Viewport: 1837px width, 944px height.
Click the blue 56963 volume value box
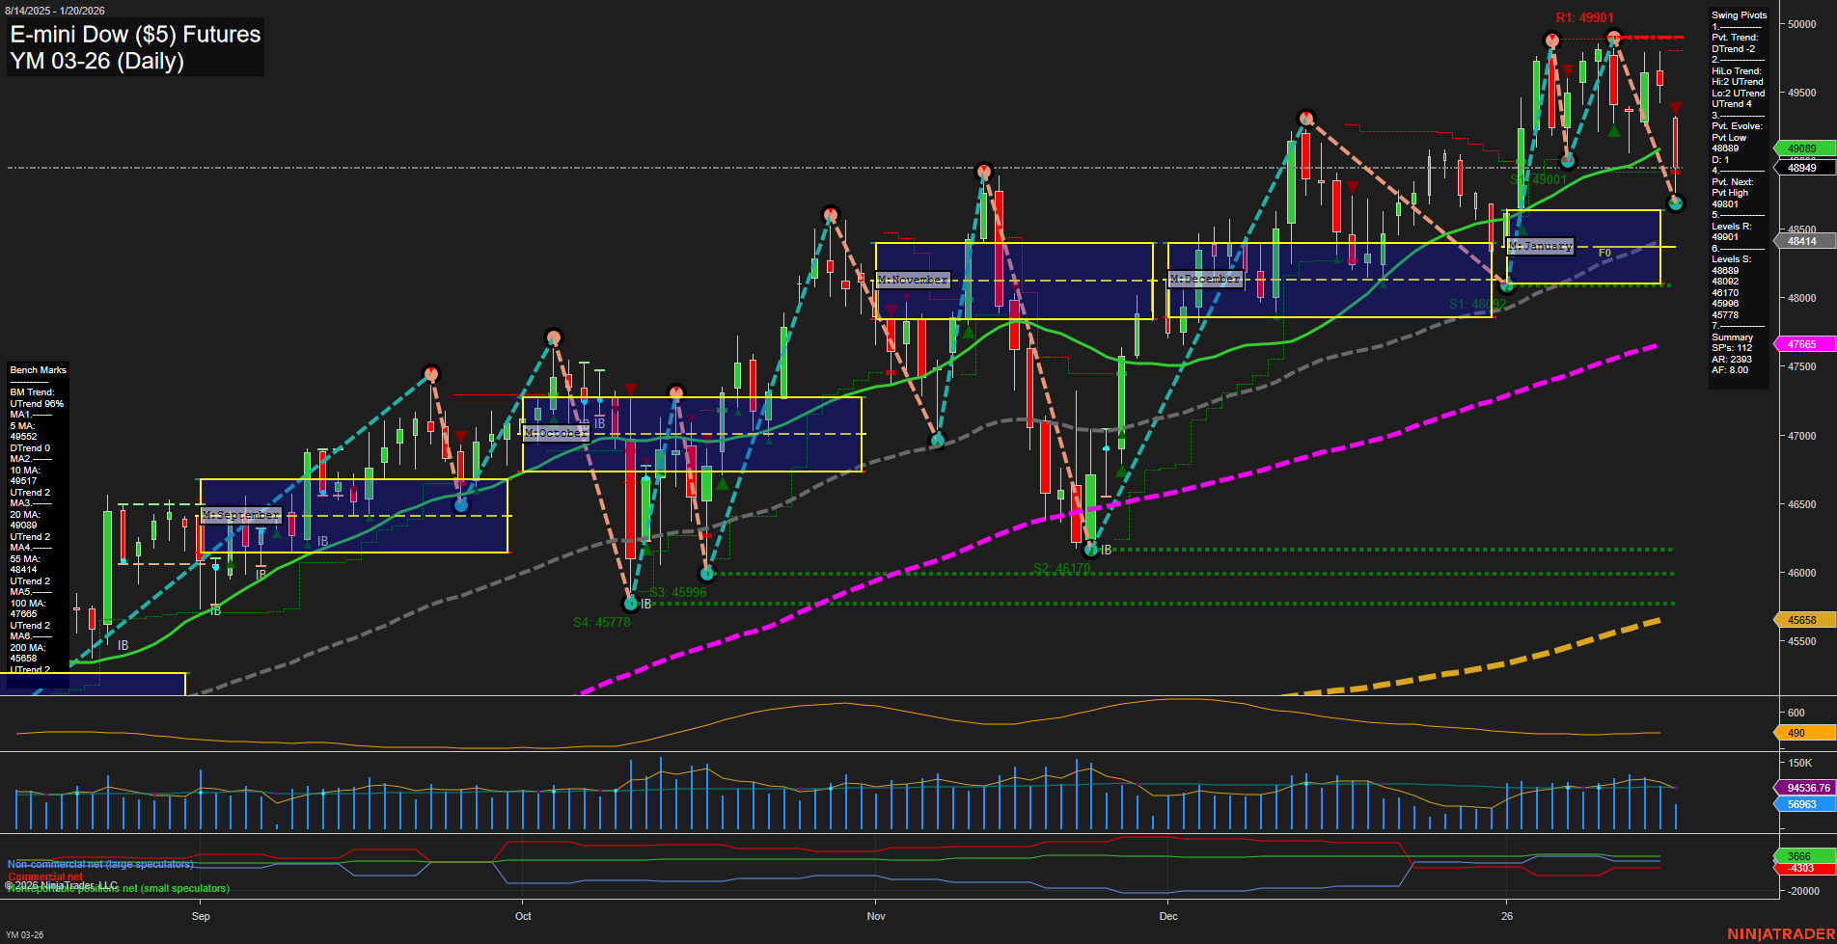coord(1800,804)
